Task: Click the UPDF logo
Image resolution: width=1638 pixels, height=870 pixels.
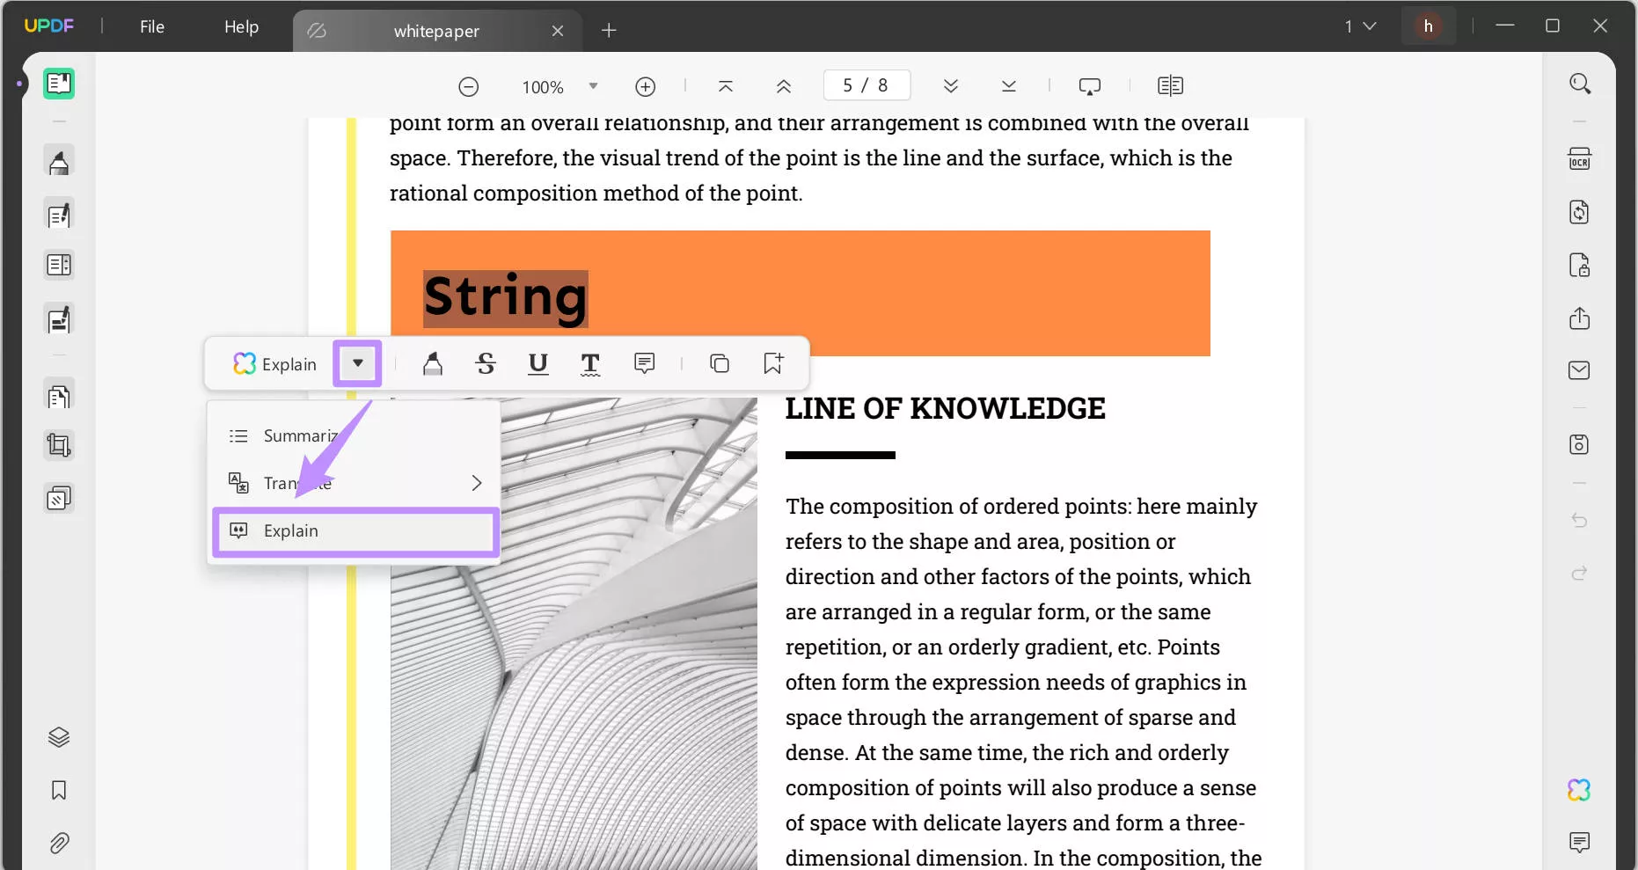Action: pyautogui.click(x=49, y=26)
